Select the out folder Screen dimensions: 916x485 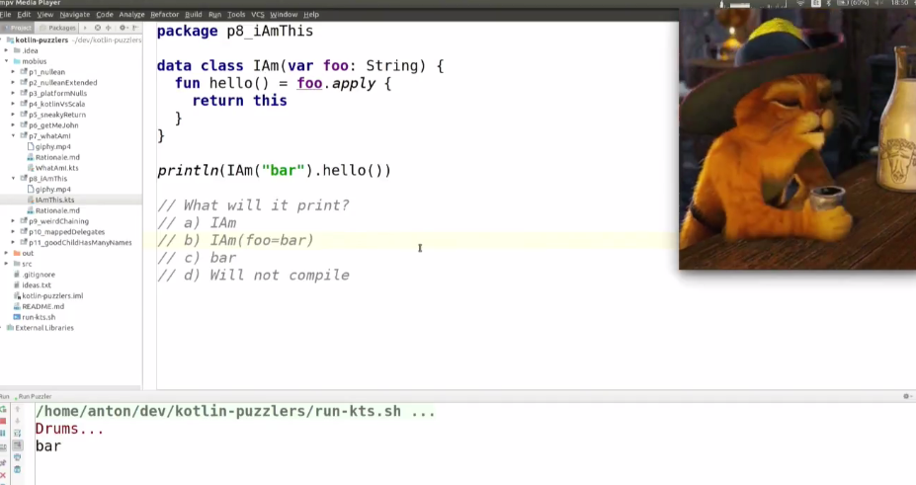tap(28, 253)
